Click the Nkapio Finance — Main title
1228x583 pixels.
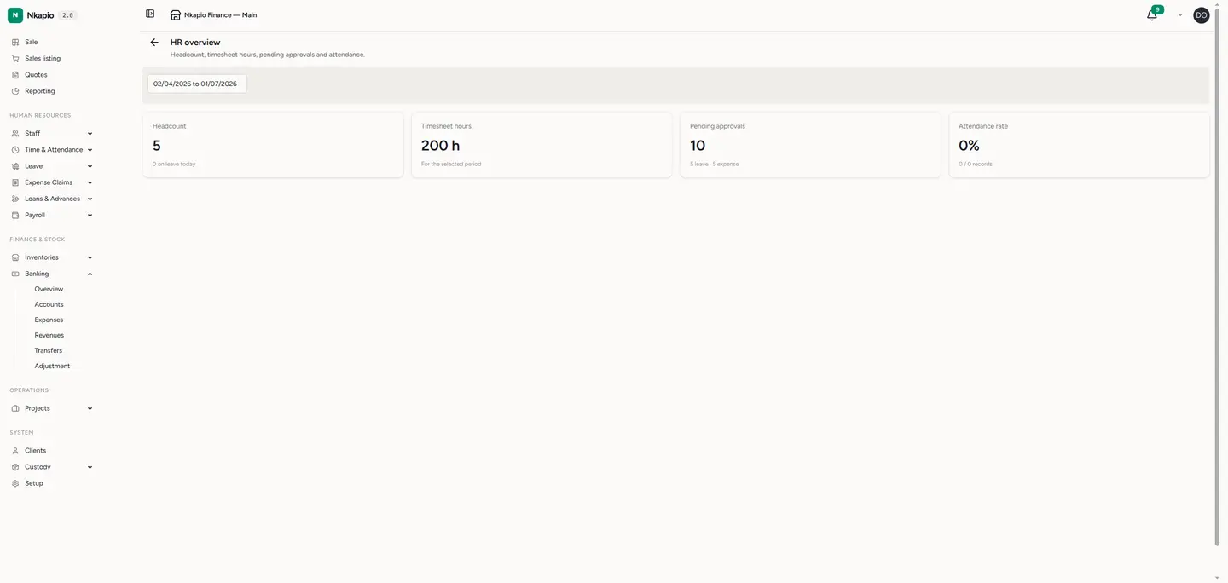click(x=220, y=15)
